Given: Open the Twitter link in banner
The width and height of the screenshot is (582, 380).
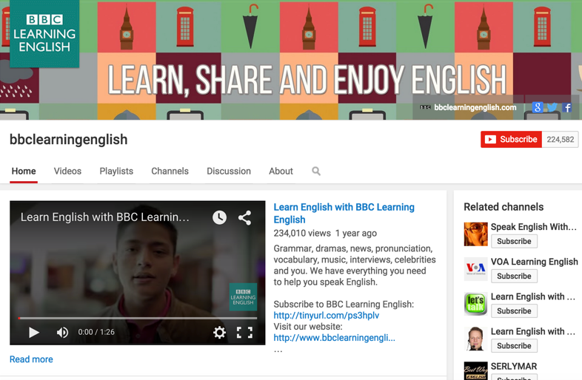Looking at the screenshot, I should pos(552,107).
